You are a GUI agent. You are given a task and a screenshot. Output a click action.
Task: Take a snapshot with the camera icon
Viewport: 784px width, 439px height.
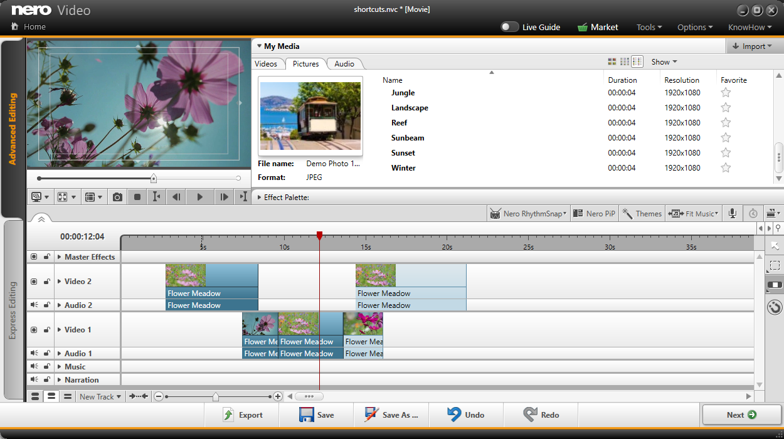click(117, 197)
